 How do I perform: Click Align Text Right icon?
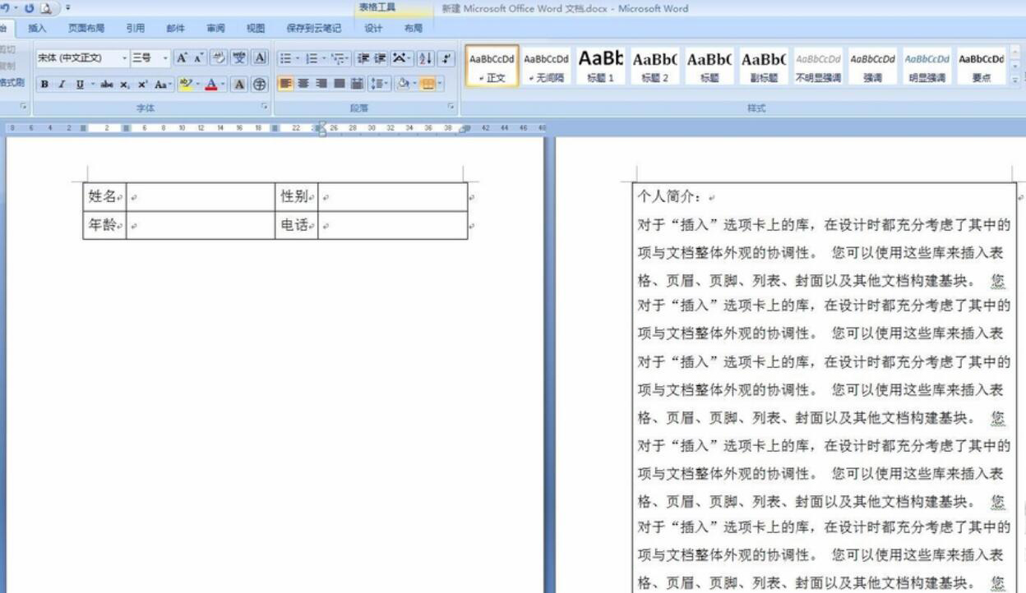click(x=321, y=85)
